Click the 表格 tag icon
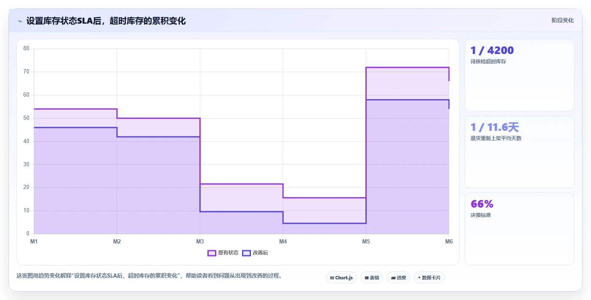The width and height of the screenshot is (591, 300). (x=367, y=278)
